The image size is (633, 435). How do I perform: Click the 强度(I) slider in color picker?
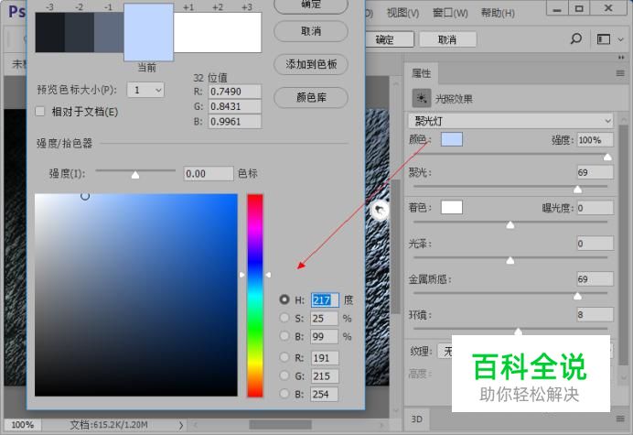click(135, 173)
